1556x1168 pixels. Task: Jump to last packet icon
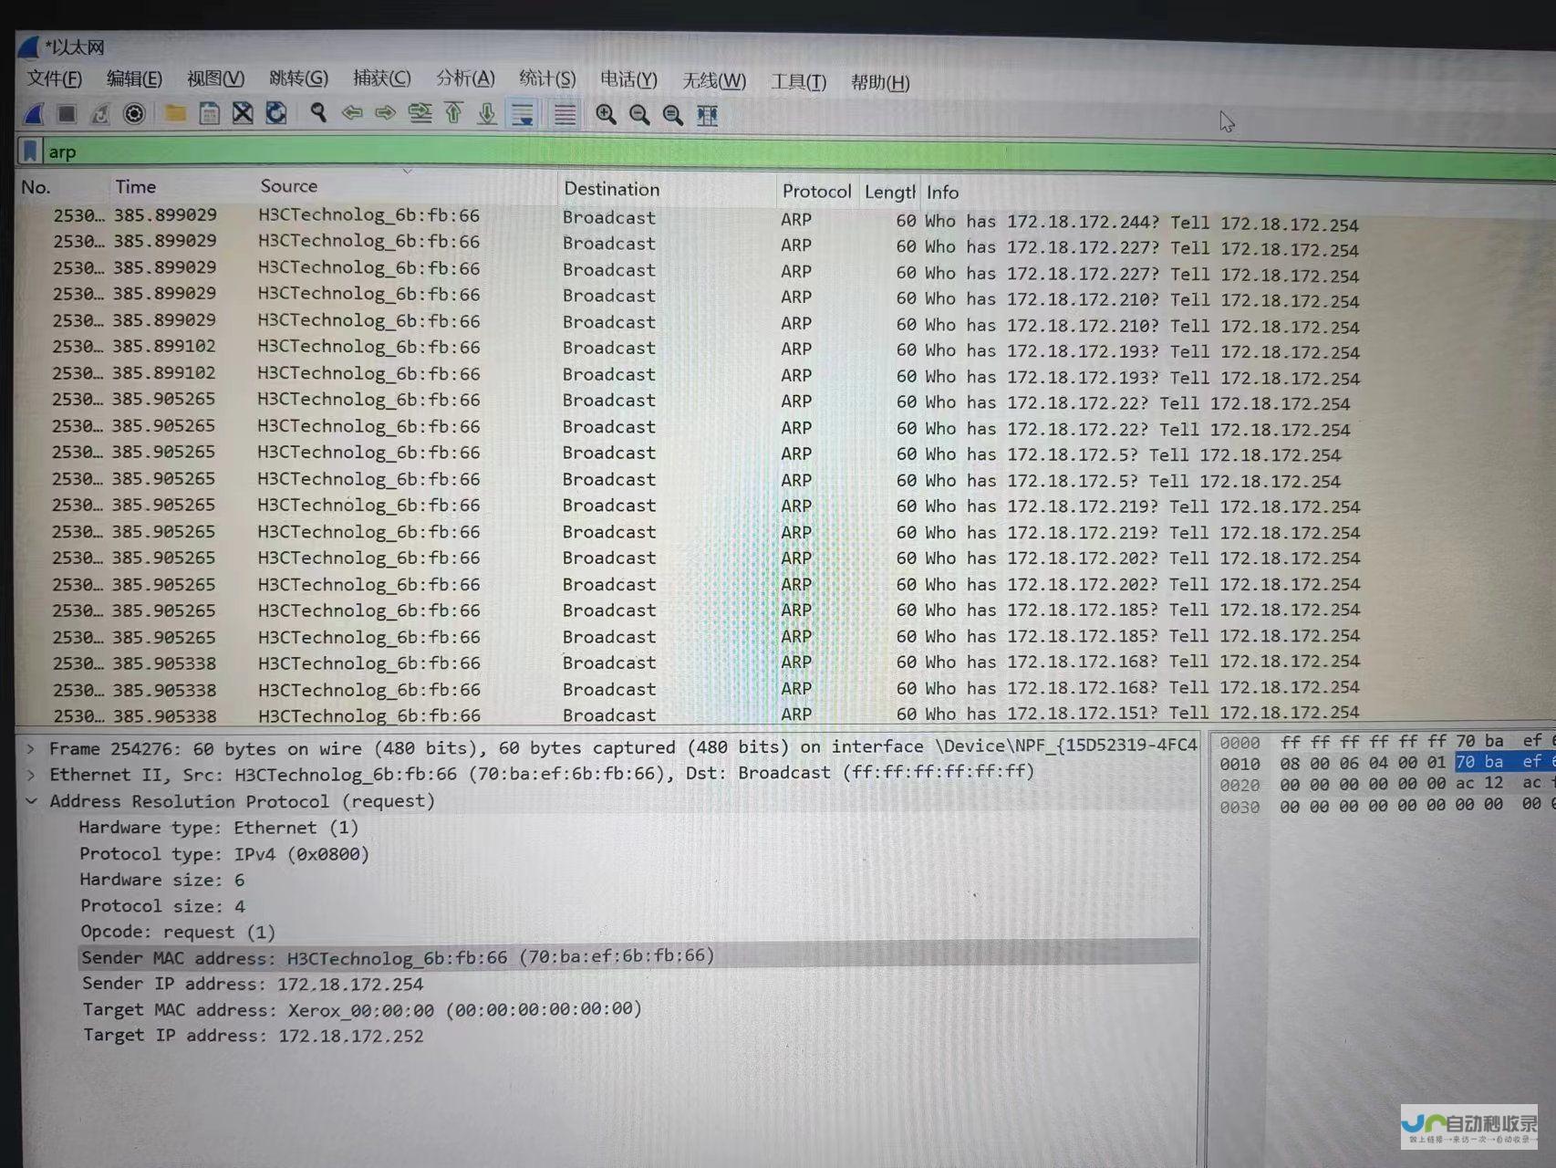coord(487,114)
